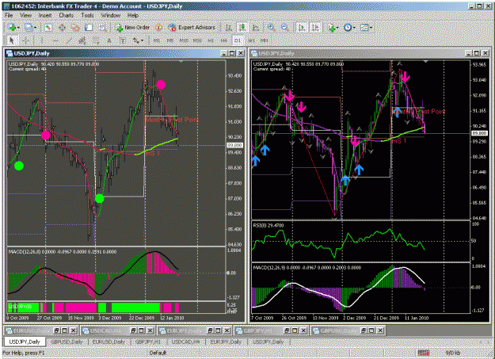This screenshot has width=495, height=359.
Task: Open the Insert menu
Action: click(x=45, y=15)
